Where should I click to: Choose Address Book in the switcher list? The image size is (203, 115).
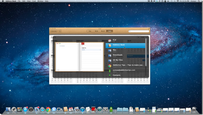click(125, 46)
